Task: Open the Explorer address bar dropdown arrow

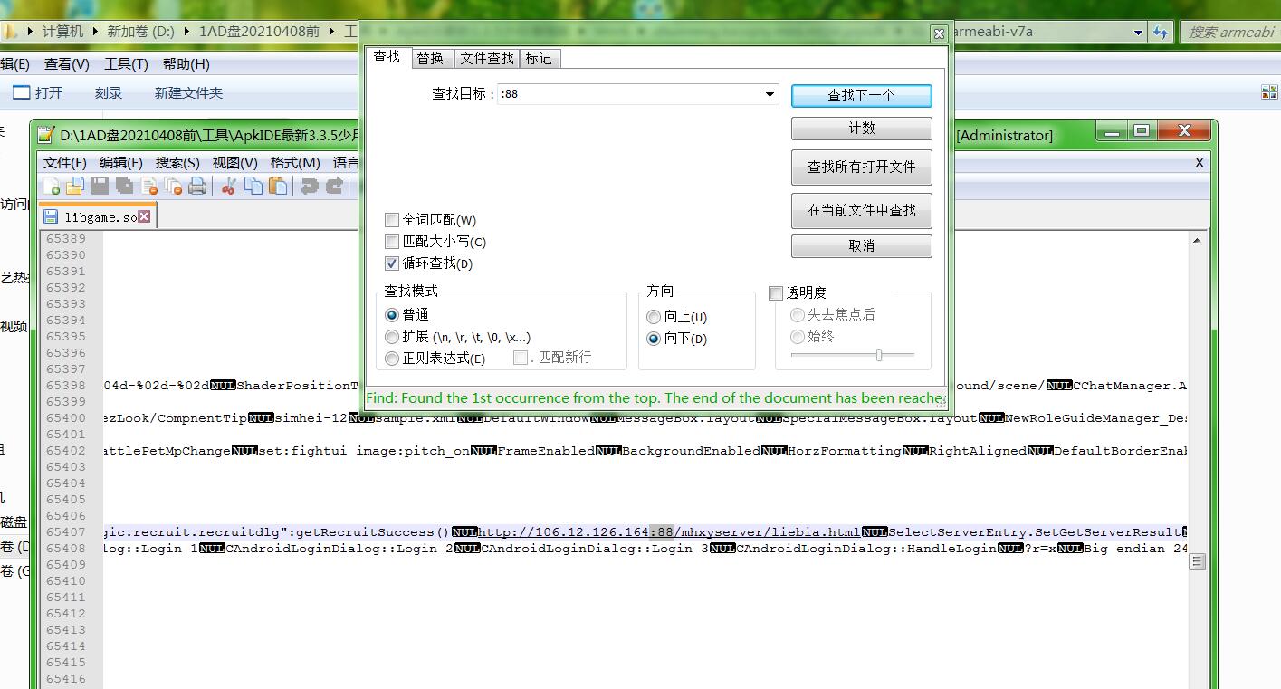Action: (x=1138, y=33)
